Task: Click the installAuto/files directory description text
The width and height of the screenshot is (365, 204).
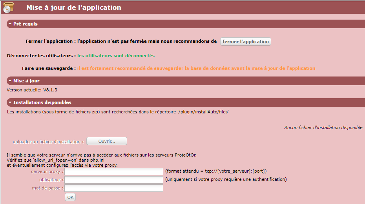Action: tap(118, 112)
